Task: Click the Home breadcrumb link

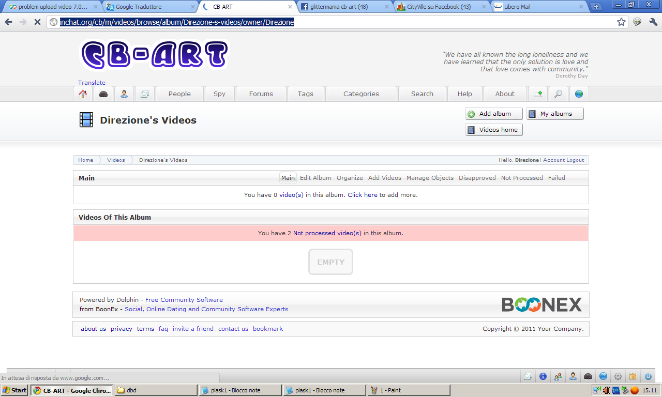Action: 86,160
